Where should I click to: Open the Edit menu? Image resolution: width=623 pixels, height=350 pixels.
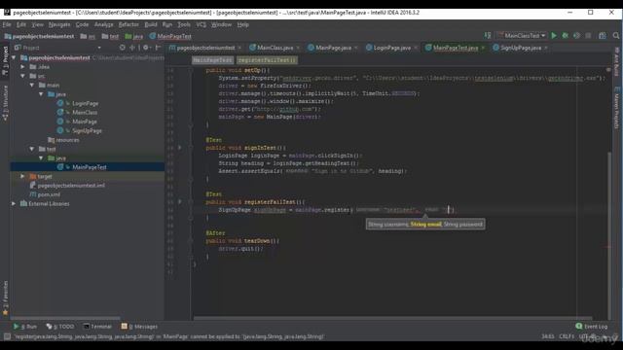21,24
